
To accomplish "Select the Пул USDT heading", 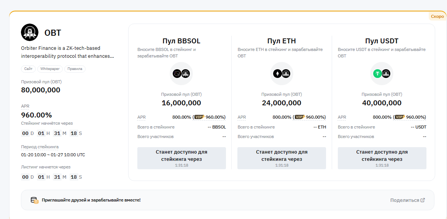I will (x=382, y=41).
